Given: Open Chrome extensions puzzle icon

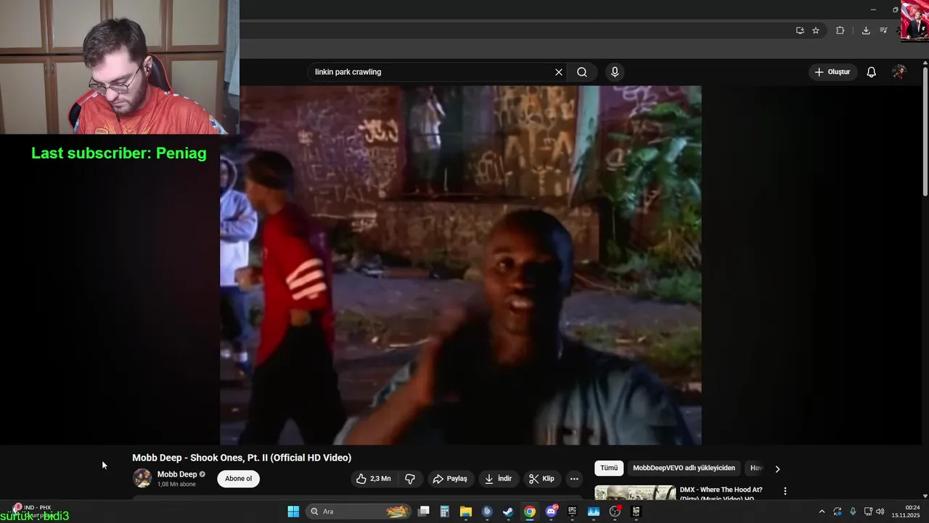Looking at the screenshot, I should click(x=840, y=31).
